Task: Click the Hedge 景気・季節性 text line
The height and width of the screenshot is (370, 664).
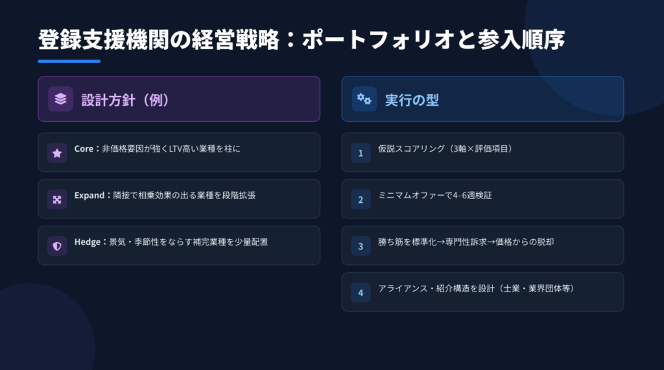Action: point(171,242)
